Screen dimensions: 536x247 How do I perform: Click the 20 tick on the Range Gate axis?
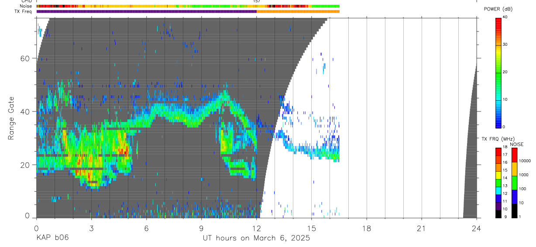tap(26, 165)
